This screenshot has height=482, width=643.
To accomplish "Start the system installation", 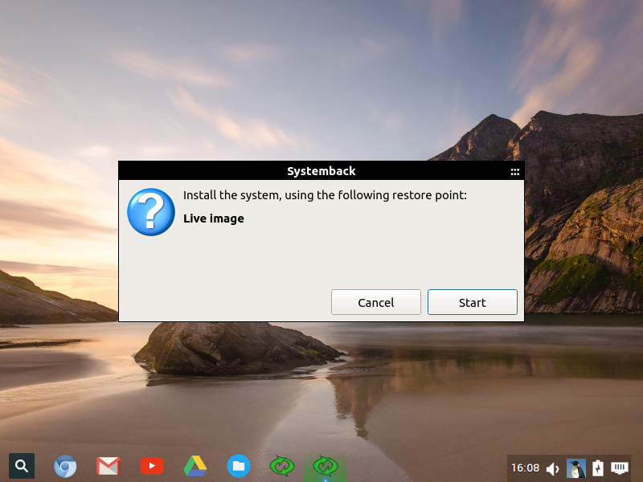I will (x=472, y=302).
